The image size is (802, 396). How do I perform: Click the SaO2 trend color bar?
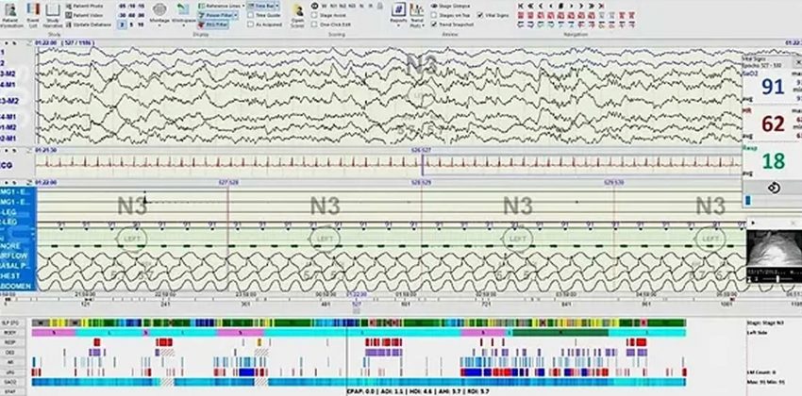click(359, 382)
